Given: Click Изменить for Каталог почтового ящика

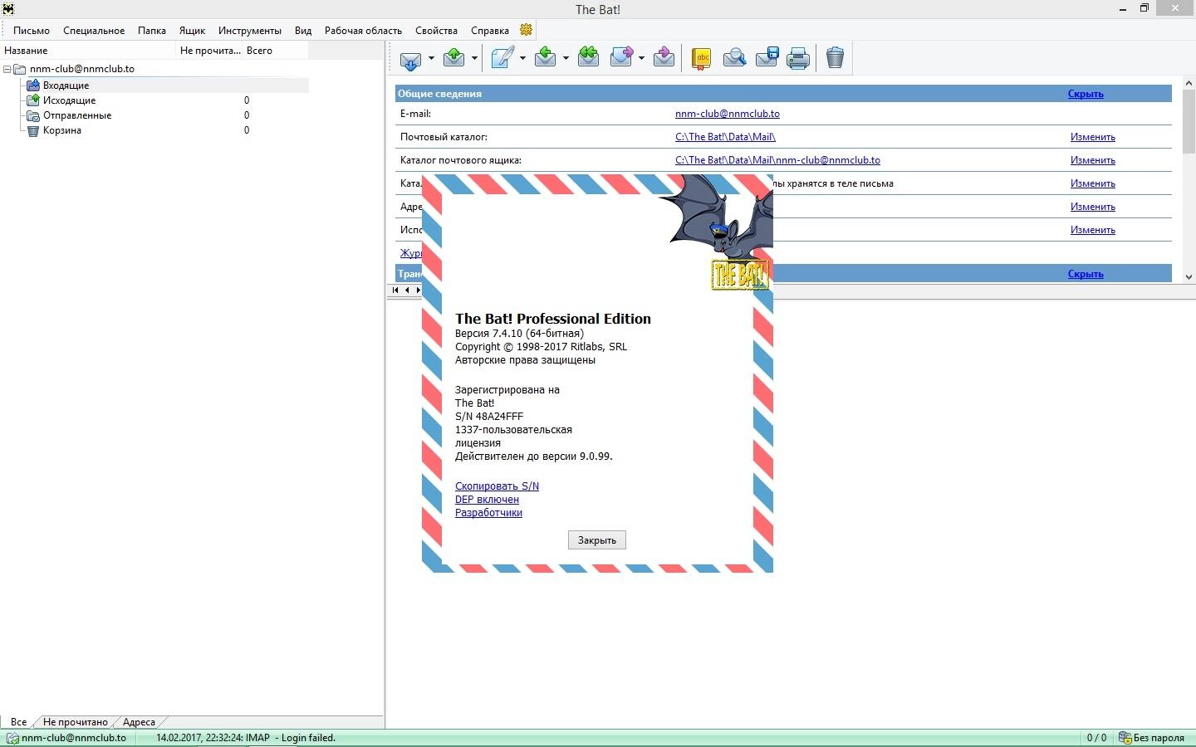Looking at the screenshot, I should tap(1093, 160).
